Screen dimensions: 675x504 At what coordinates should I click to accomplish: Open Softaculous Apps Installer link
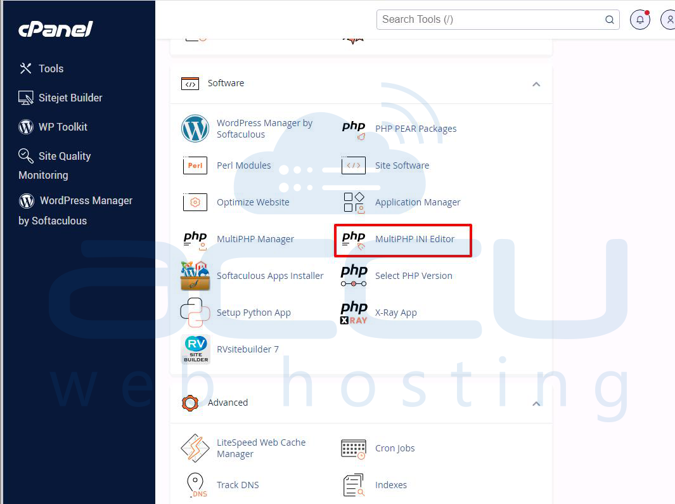pyautogui.click(x=270, y=276)
